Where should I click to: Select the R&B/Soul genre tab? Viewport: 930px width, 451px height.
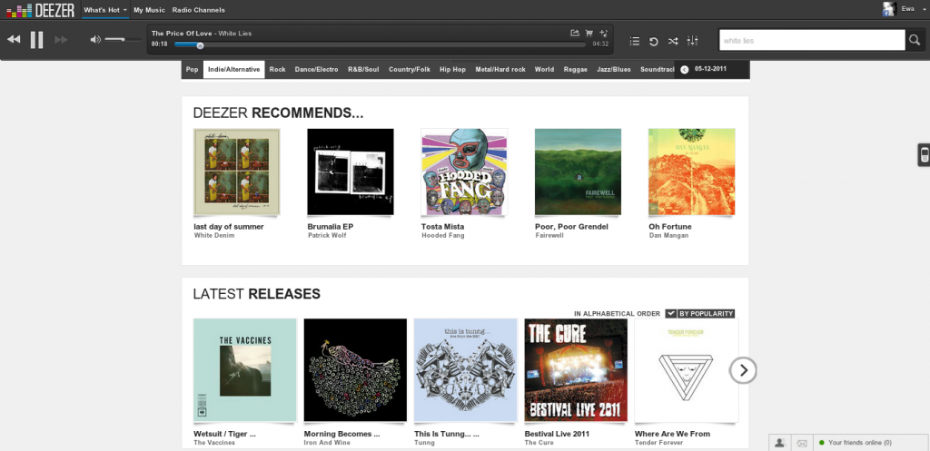[x=363, y=69]
